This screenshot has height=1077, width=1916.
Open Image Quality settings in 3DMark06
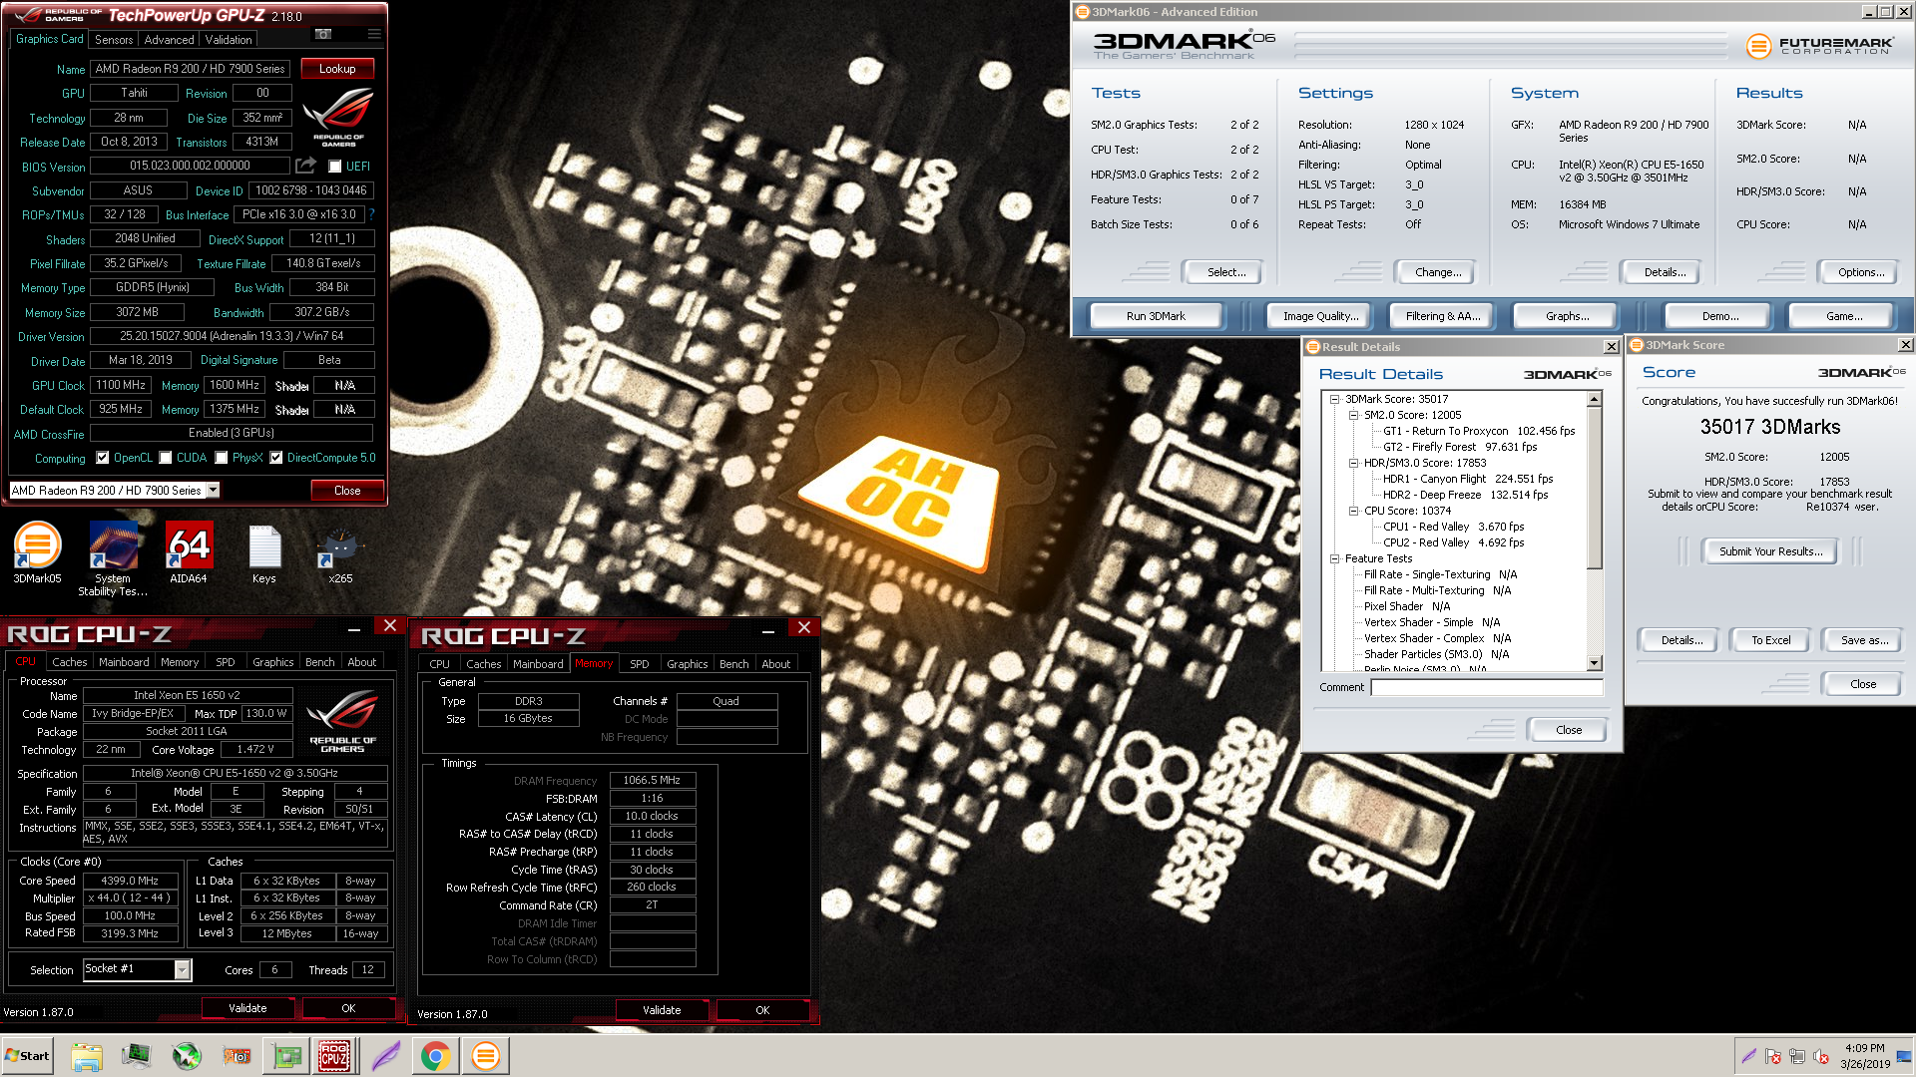click(x=1320, y=316)
